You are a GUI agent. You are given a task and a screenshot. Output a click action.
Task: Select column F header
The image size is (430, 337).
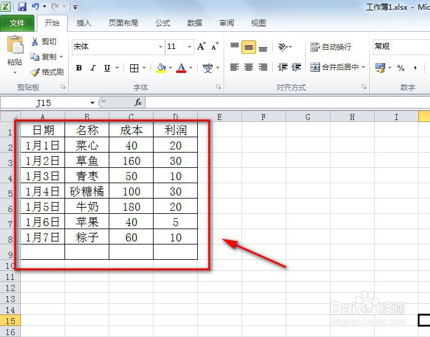pos(264,117)
